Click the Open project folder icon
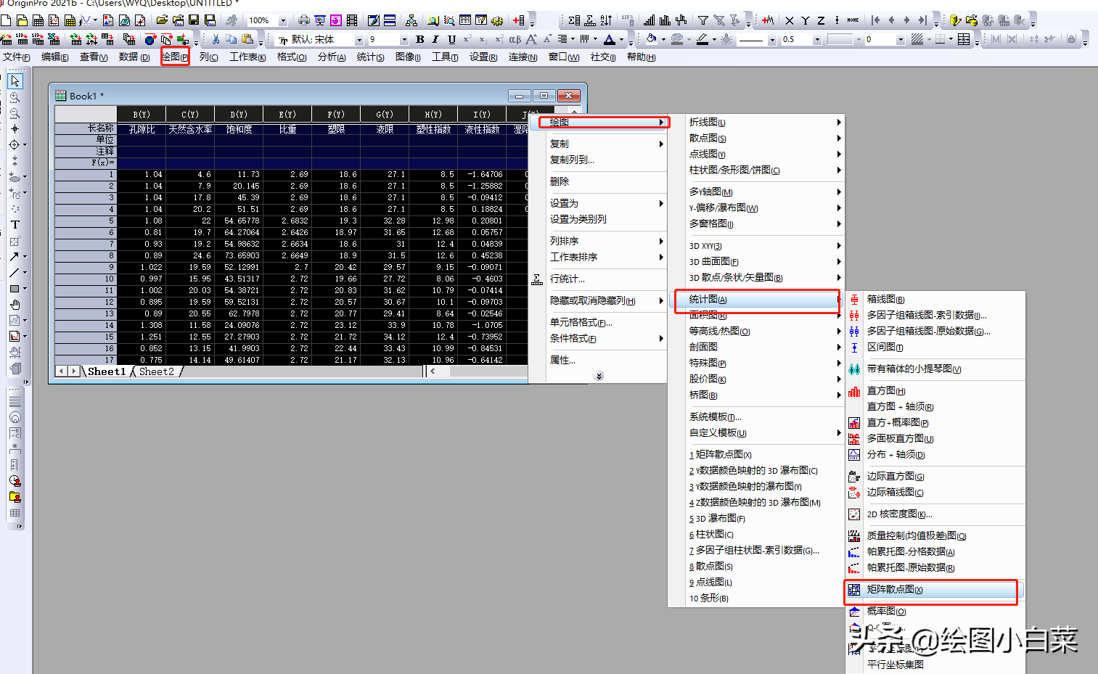The width and height of the screenshot is (1098, 674). point(162,20)
